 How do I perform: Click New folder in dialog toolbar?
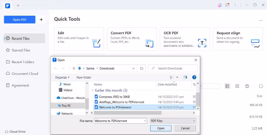(84, 78)
